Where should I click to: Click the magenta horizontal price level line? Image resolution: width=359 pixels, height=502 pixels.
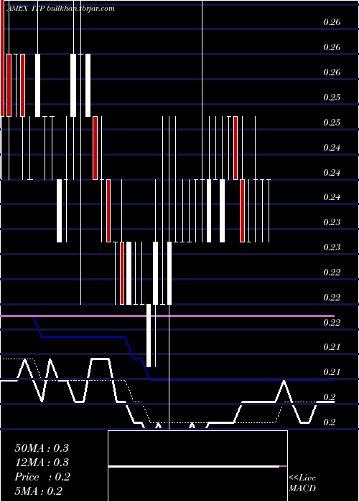pos(167,316)
